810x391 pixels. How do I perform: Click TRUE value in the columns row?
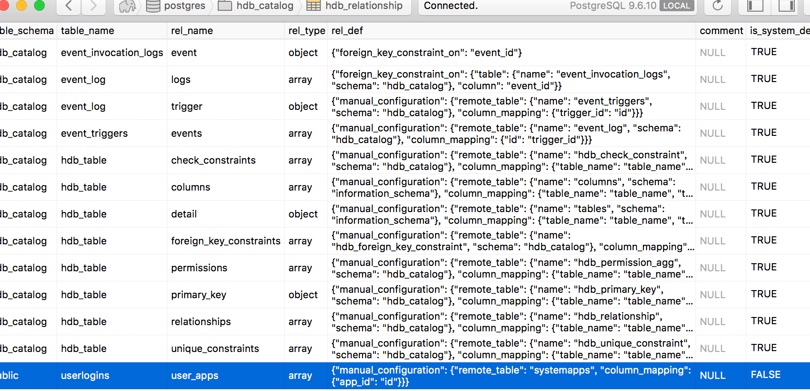point(764,186)
